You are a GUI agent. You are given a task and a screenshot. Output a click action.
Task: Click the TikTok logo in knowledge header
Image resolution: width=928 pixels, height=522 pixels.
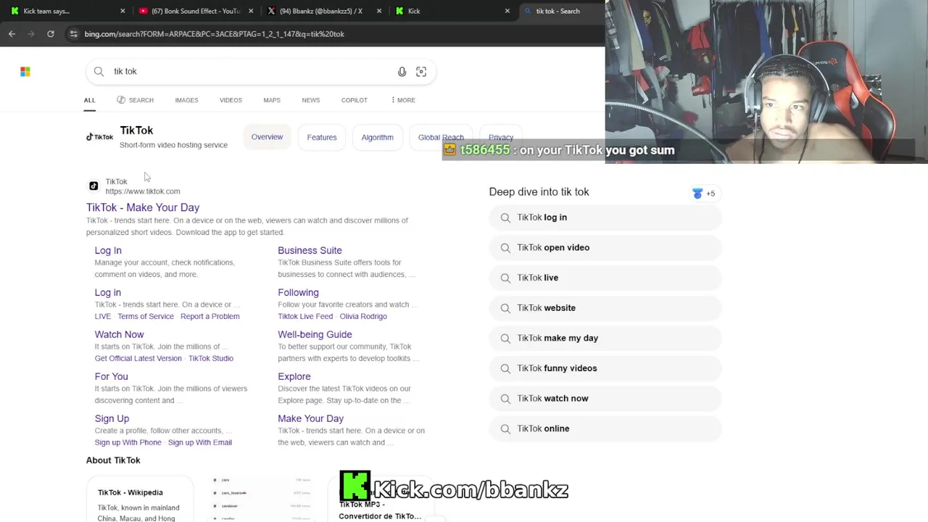click(x=99, y=137)
